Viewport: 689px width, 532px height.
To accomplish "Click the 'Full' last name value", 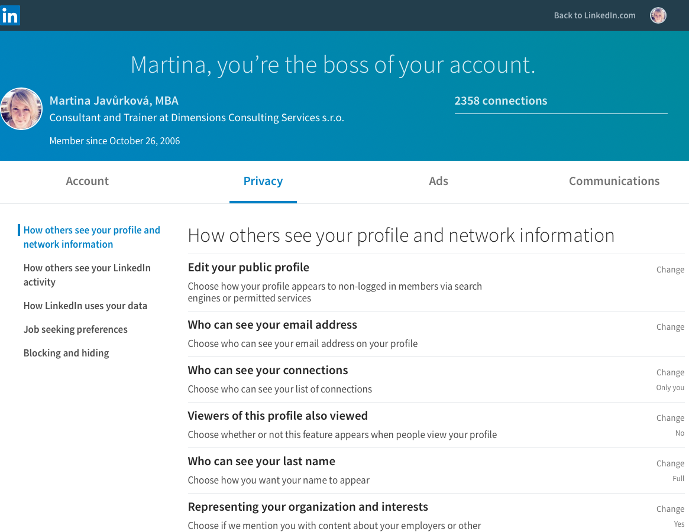I will [678, 478].
